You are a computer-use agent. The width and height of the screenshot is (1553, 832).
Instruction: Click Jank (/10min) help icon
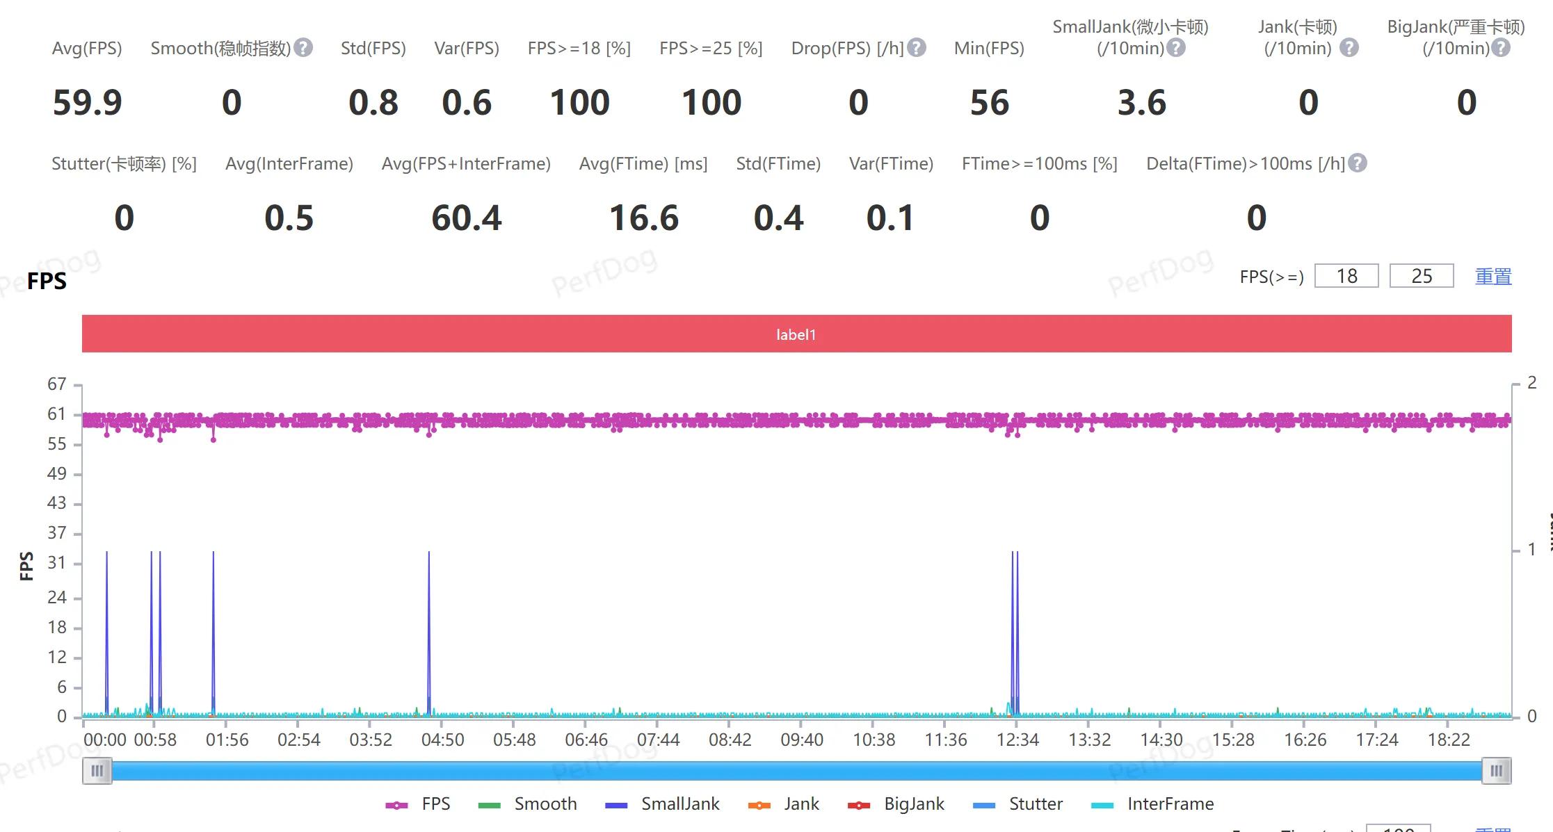click(x=1349, y=48)
